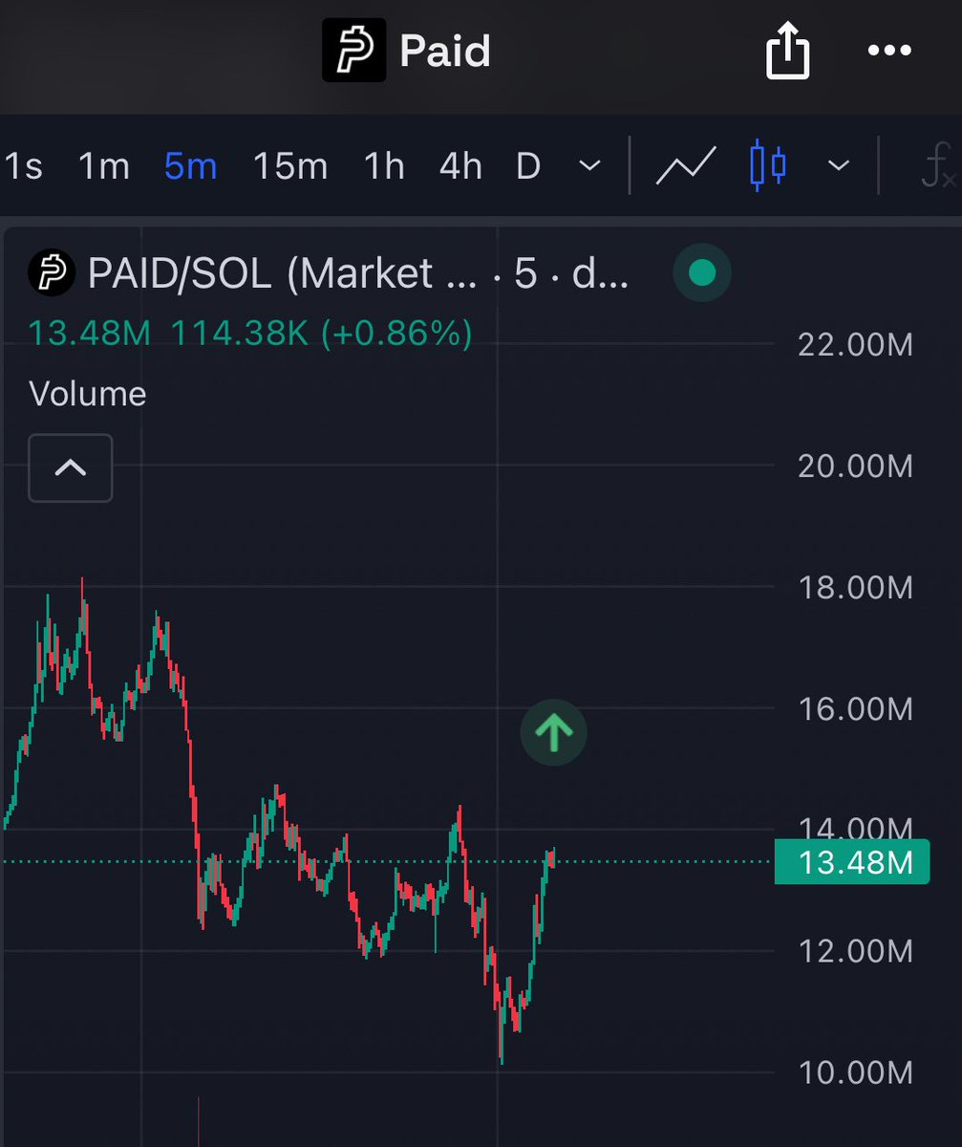Collapse the legend with the up chevron button
This screenshot has width=962, height=1147.
[x=71, y=467]
